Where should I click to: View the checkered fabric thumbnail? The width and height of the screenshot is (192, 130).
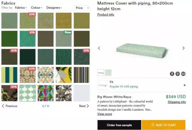pyautogui.click(x=108, y=73)
